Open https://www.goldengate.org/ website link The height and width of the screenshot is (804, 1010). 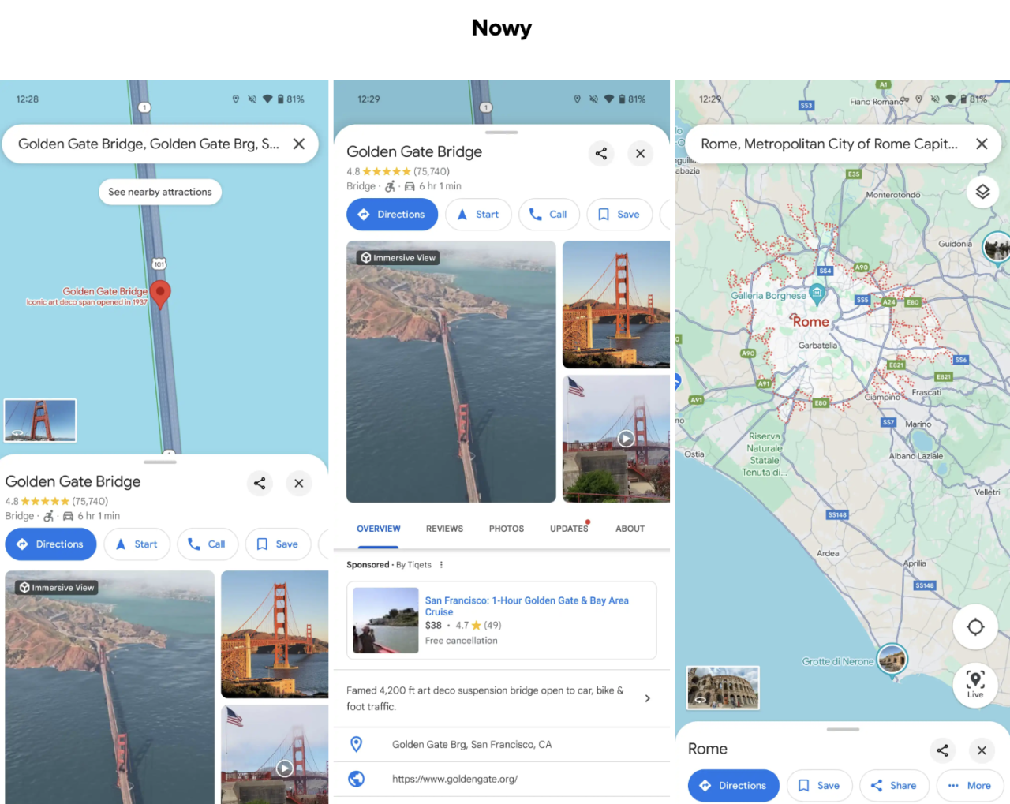coord(455,779)
